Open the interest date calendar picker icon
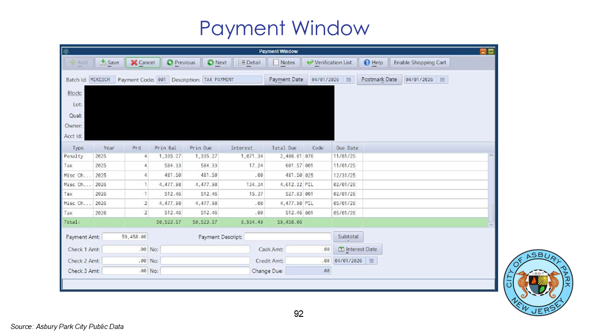Viewport: 597px width, 336px height. tap(372, 261)
